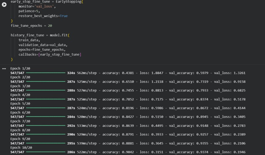Screen dimensions: 265x155
Task: Click the epoch 1 green progress bar
Action: [x=46, y=73]
